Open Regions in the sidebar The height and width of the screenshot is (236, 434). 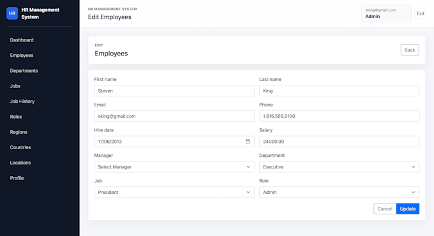click(19, 132)
